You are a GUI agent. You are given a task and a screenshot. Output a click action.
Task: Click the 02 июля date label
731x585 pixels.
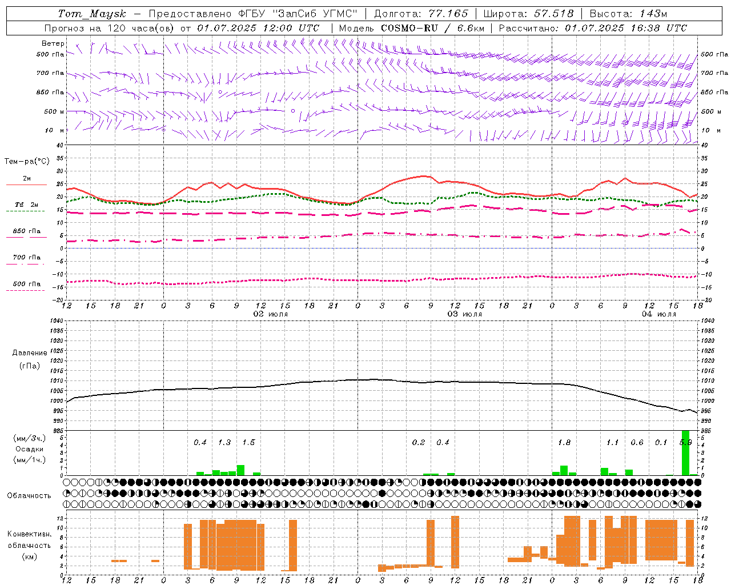(x=271, y=314)
